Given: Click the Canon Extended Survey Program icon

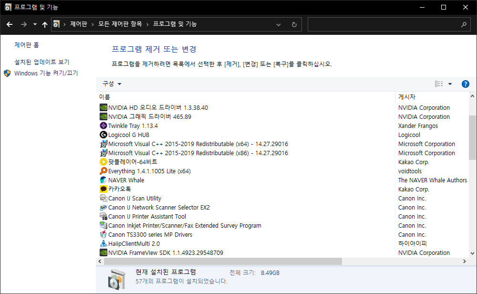Looking at the screenshot, I should point(104,226).
